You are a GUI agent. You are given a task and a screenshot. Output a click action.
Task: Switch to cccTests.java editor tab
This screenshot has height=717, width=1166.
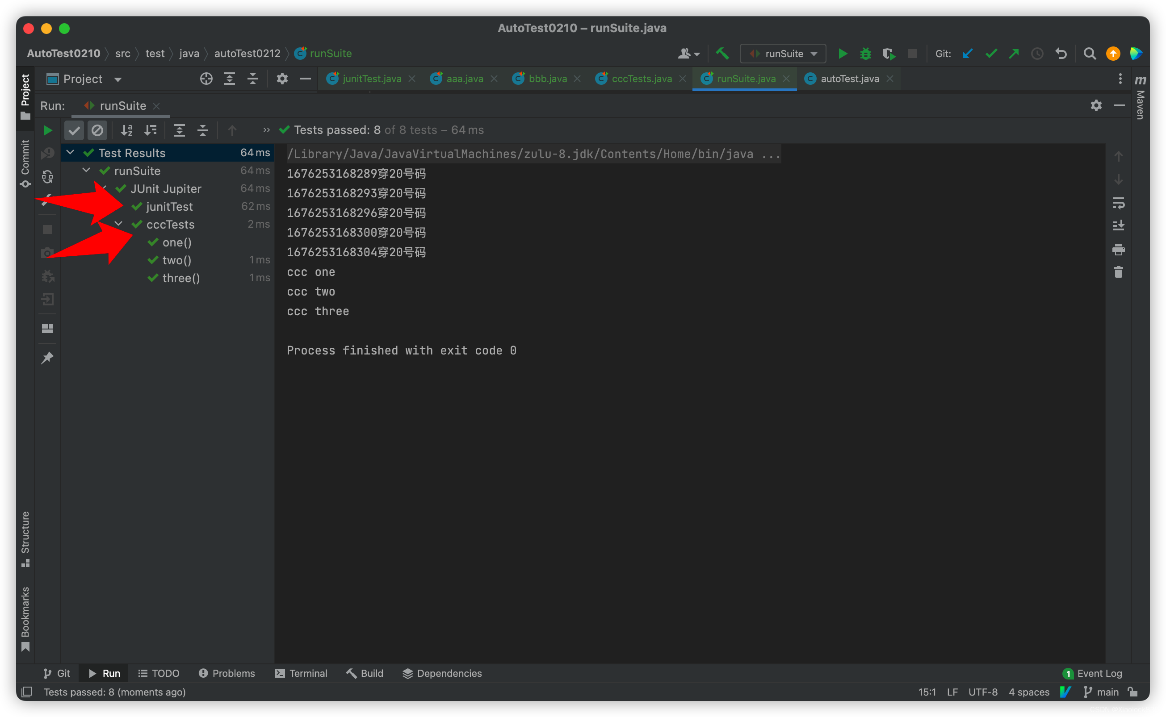pos(642,79)
